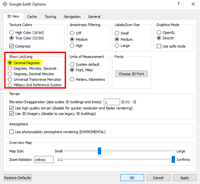This screenshot has height=184, width=200.
Task: Click the Google Earth icon in title bar
Action: 5,4
